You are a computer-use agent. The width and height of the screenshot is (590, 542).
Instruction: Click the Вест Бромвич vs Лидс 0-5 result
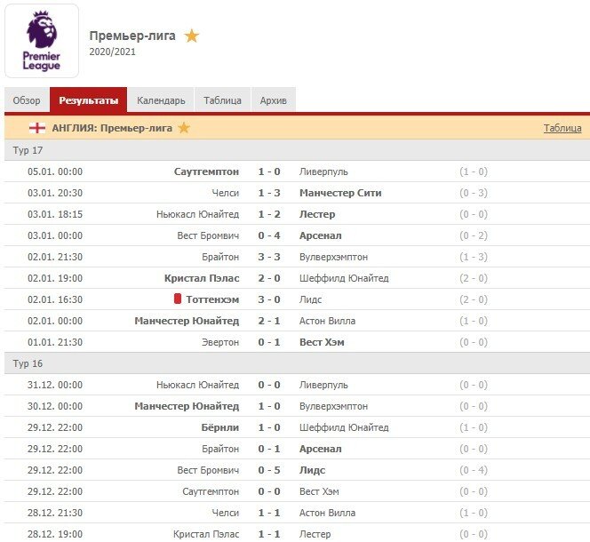(269, 470)
